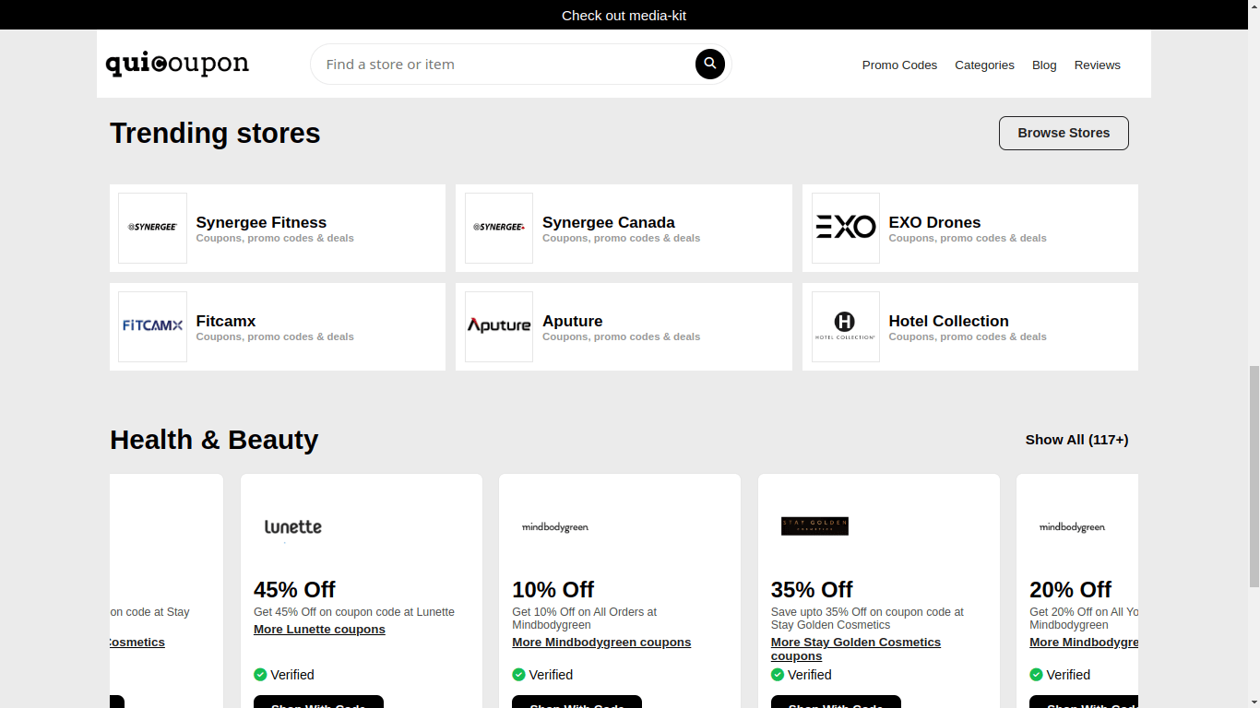Type in the Find a store search field
The height and width of the screenshot is (708, 1260).
[503, 65]
